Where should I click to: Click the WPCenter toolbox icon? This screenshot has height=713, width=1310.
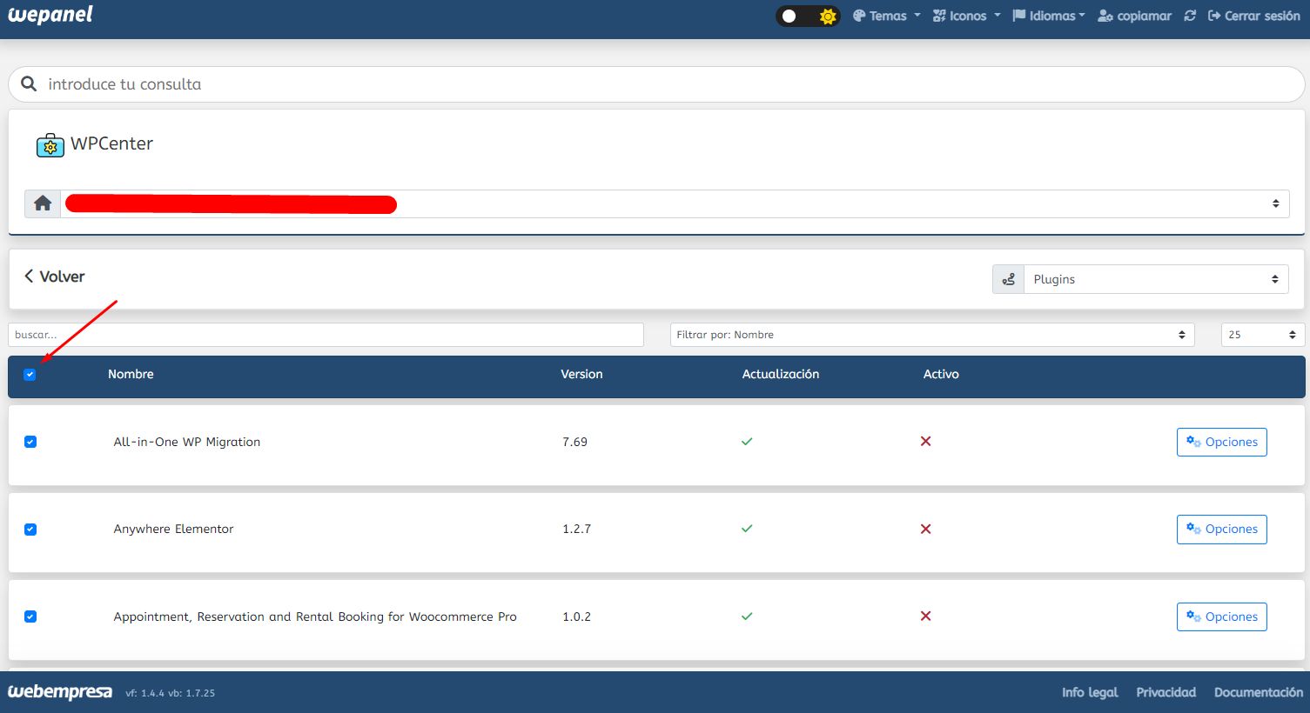(50, 145)
